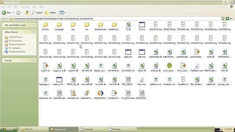Open WiseLinkTool_3 in Other Places
Viewport: 235px width, 132px height.
tap(15, 37)
